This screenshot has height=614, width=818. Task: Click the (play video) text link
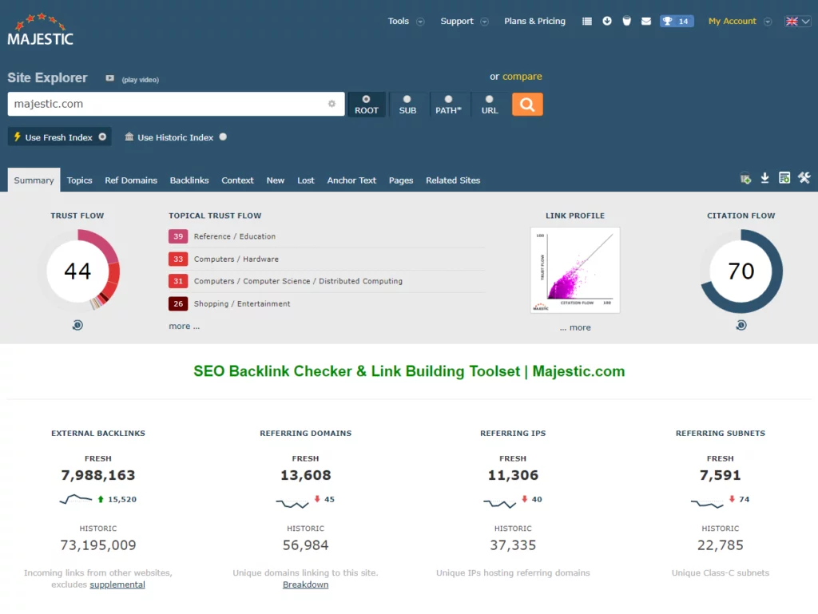coord(141,80)
